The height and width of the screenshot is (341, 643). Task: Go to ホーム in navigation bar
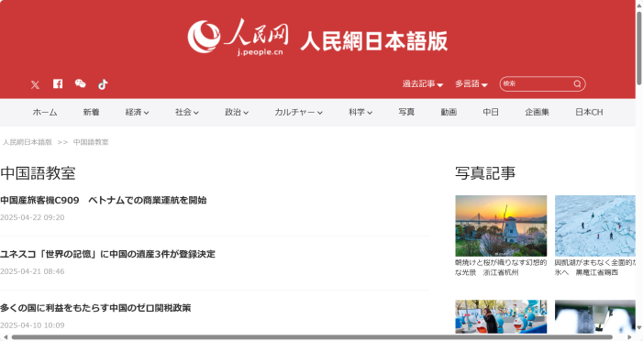tap(45, 113)
